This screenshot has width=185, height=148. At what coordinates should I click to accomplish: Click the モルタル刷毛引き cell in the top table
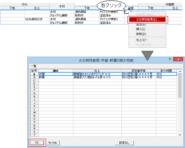pos(37,19)
